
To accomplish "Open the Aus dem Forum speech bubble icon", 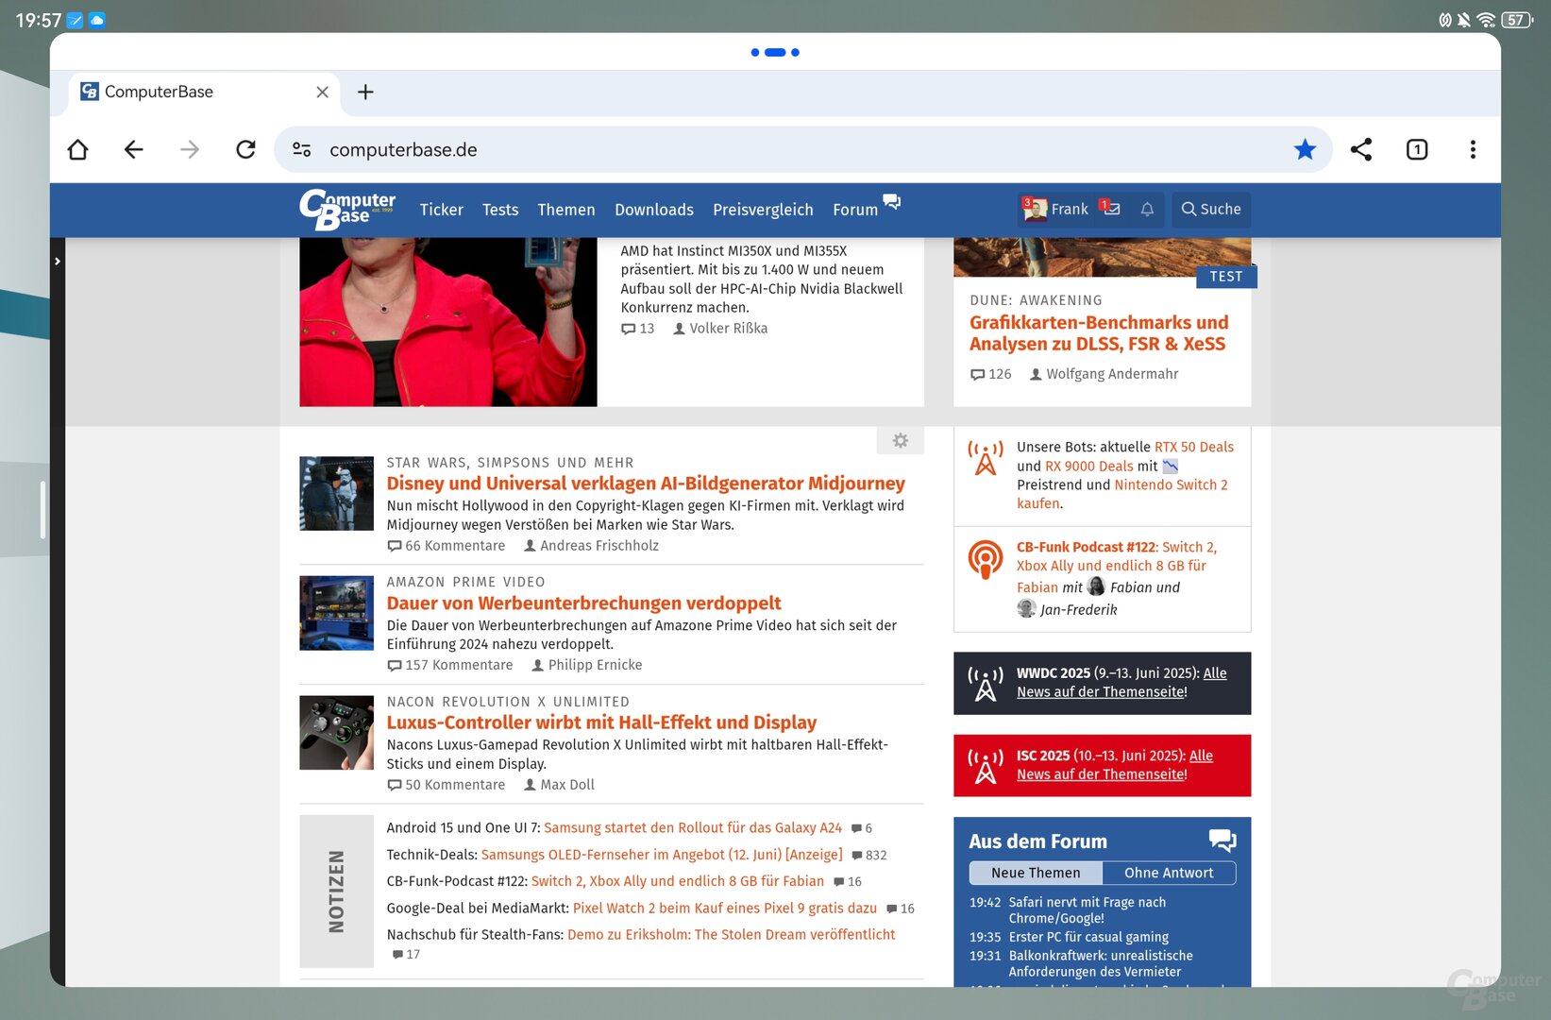I will click(1222, 840).
